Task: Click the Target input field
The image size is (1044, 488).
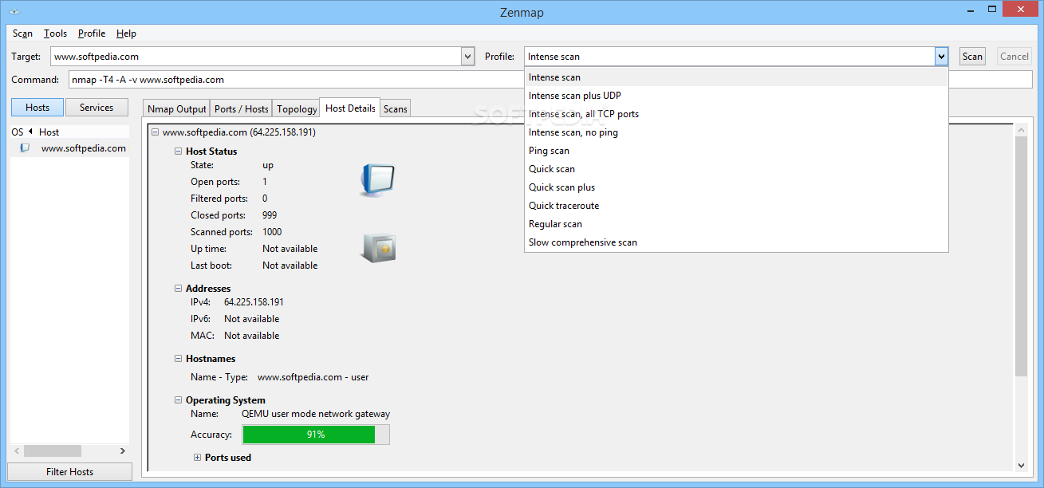Action: (255, 57)
